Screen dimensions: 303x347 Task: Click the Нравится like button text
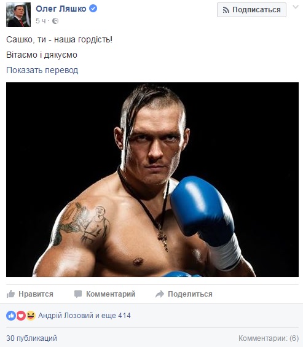pyautogui.click(x=36, y=294)
